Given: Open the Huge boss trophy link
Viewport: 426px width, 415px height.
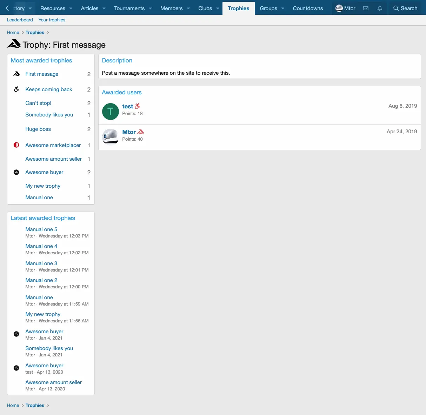Looking at the screenshot, I should [38, 129].
